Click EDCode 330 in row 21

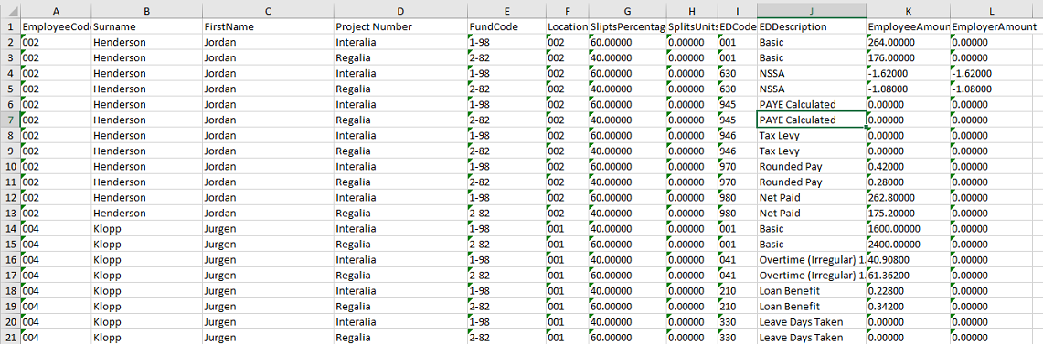coord(738,338)
